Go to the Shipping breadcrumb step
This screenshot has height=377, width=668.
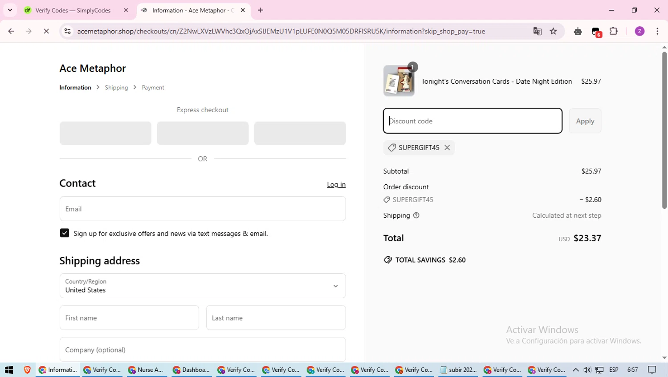(116, 88)
